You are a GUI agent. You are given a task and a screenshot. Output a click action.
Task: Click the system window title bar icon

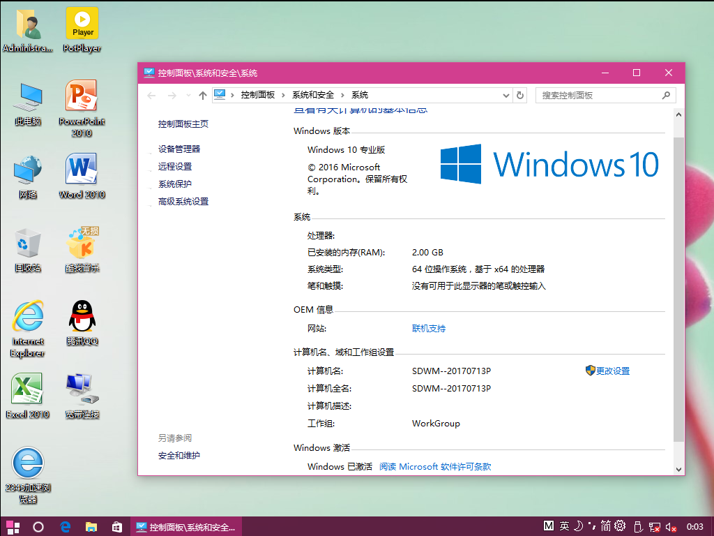point(149,73)
